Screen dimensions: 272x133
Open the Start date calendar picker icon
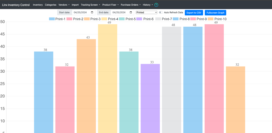[x=92, y=13]
